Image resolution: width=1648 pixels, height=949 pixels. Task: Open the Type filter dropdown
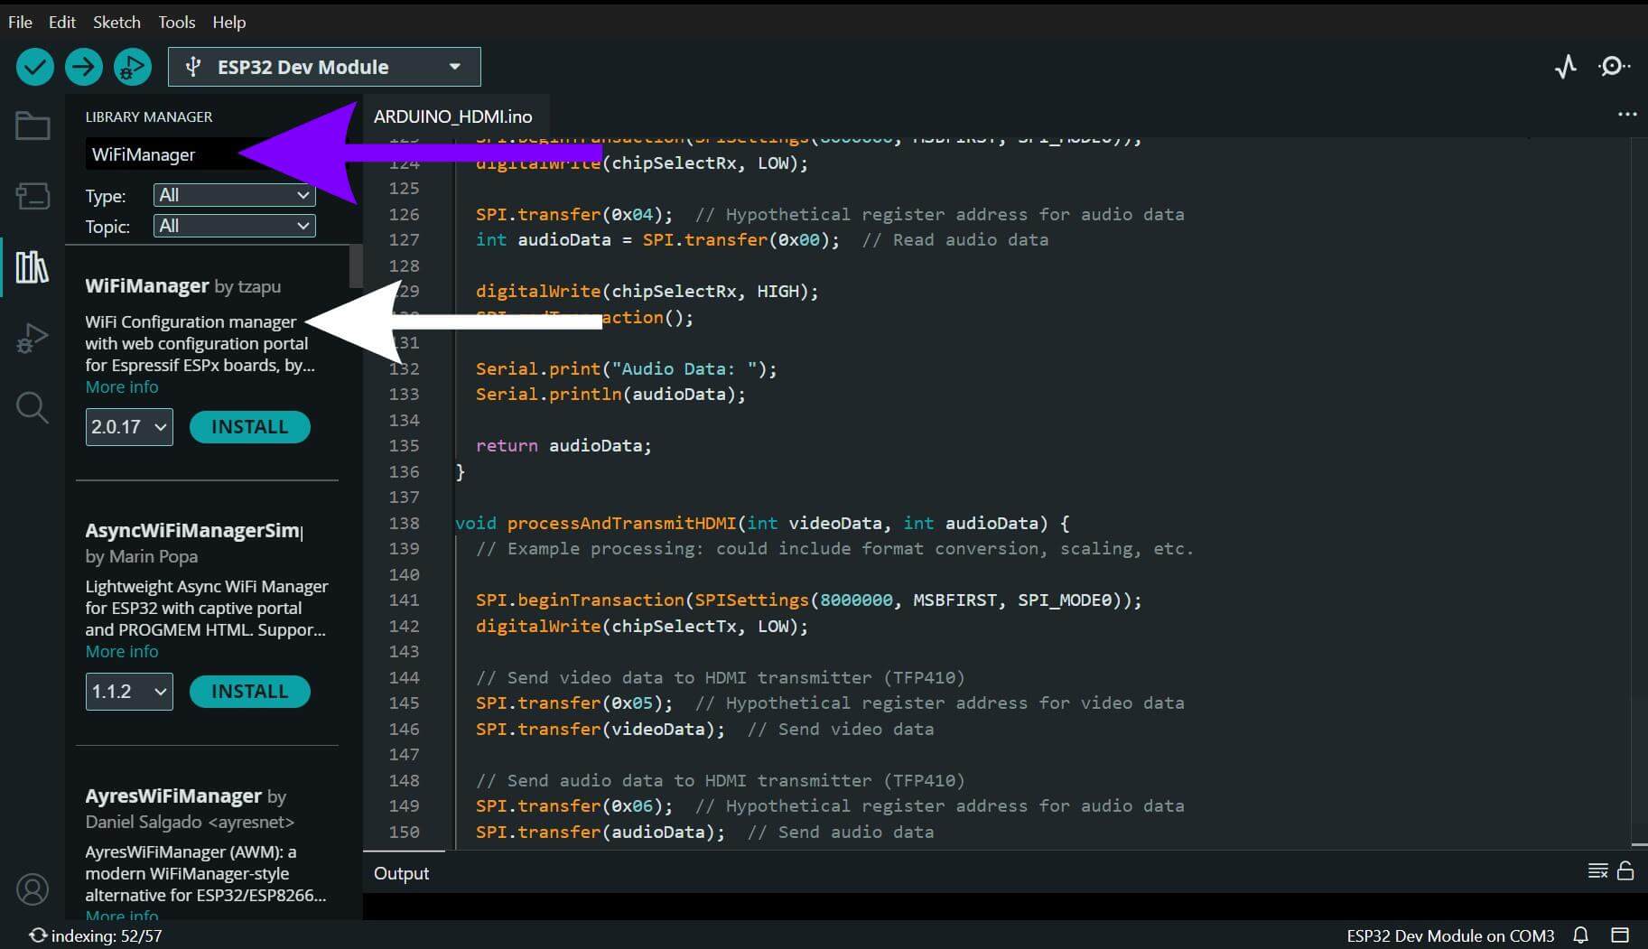(x=235, y=195)
